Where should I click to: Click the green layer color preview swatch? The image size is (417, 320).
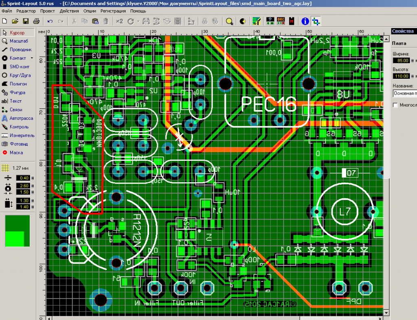(18, 231)
